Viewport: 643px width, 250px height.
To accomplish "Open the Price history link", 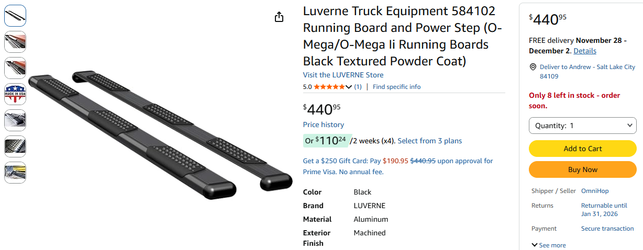I will (324, 124).
